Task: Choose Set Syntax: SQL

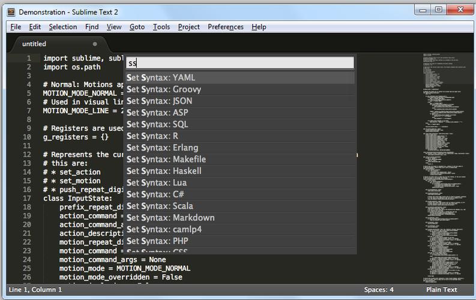Action: tap(241, 124)
